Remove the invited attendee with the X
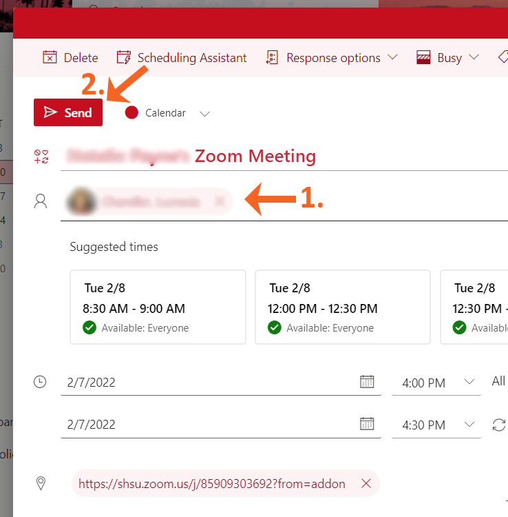 [x=220, y=201]
